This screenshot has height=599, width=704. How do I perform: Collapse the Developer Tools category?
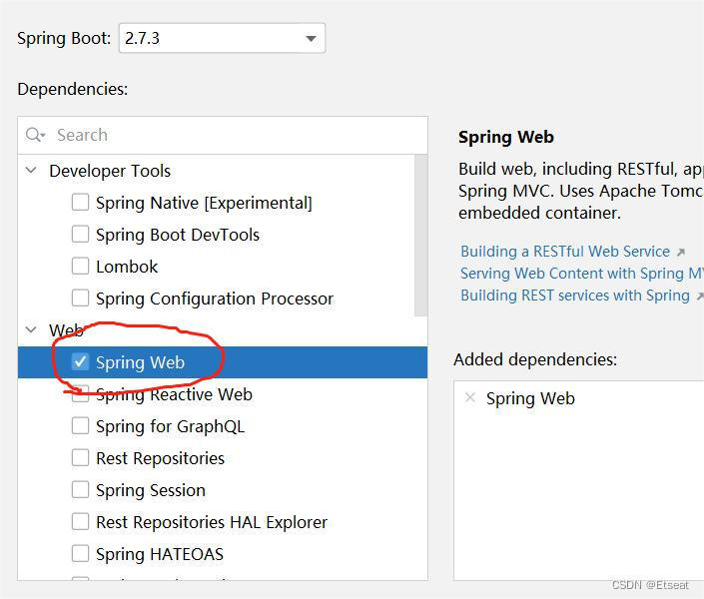coord(31,170)
